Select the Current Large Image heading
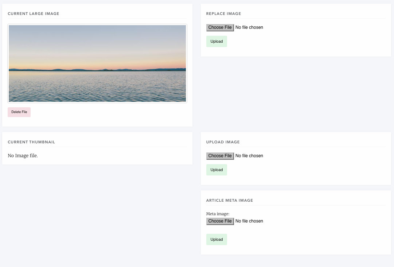This screenshot has height=267, width=394. [34, 14]
